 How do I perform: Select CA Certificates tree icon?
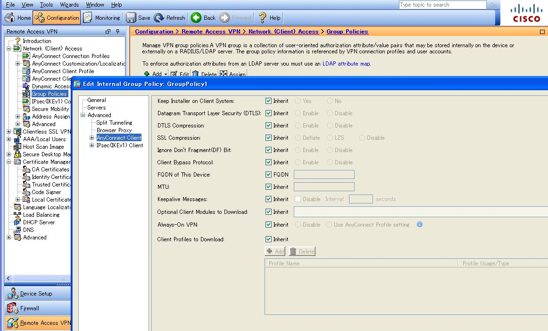coord(26,170)
